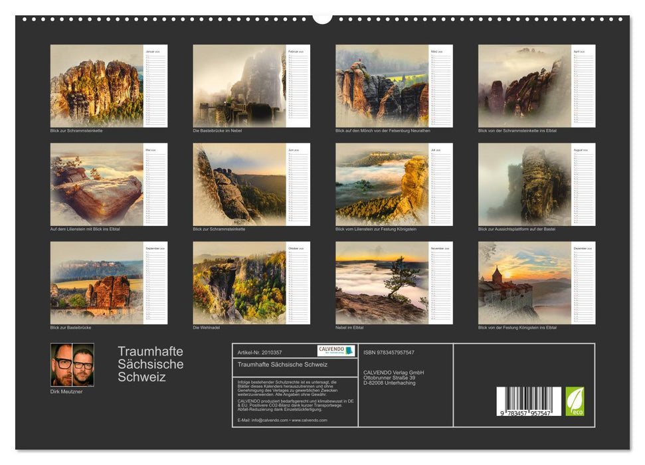
Task: Click the green eco leaf badge
Action: [575, 401]
